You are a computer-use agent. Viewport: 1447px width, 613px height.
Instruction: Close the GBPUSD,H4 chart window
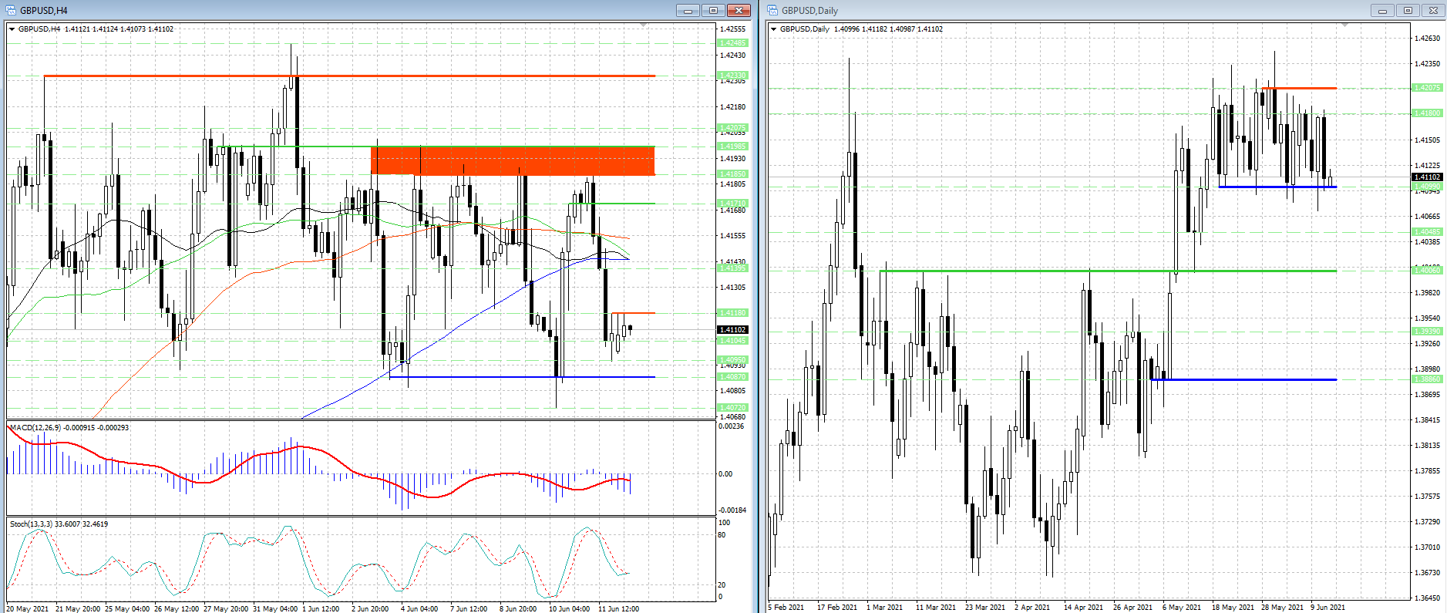click(739, 10)
